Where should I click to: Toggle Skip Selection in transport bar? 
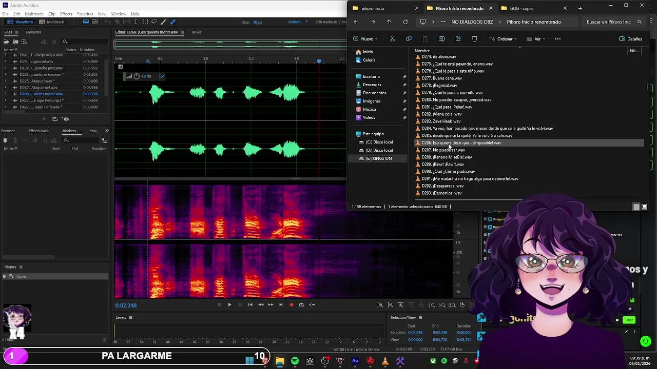point(312,305)
